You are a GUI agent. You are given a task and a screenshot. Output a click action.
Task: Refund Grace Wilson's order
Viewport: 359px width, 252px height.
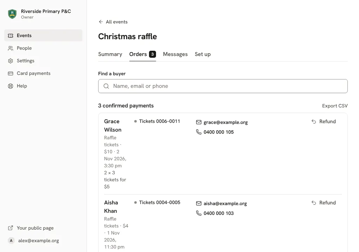pos(324,121)
